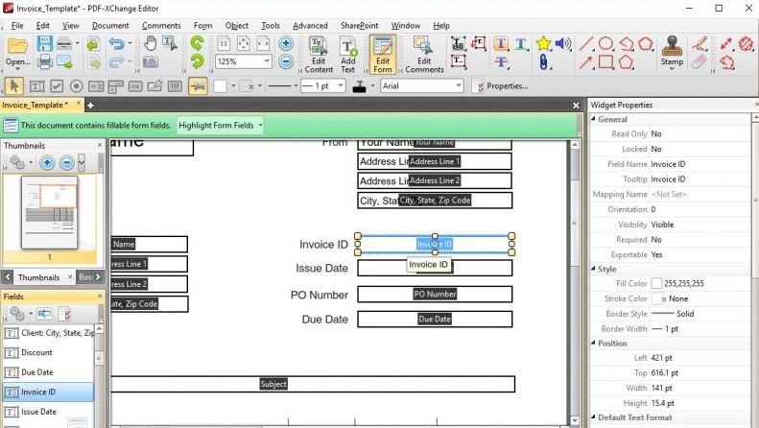The width and height of the screenshot is (759, 428).
Task: Open the SharePoint menu
Action: pos(359,26)
